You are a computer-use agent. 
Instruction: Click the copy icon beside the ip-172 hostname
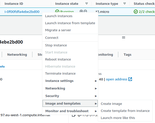pyautogui.click(x=73, y=115)
